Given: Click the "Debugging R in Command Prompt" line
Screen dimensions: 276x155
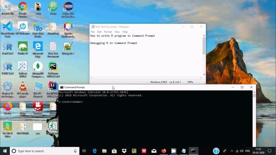Looking at the screenshot, I should point(113,43).
